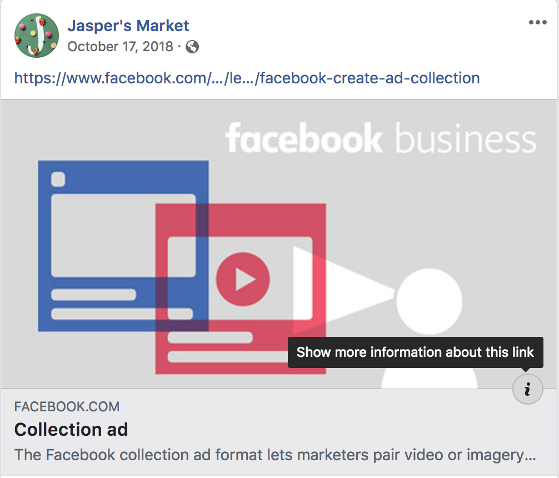Open Jasper's Market profile picture avatar
559x478 pixels.
click(x=36, y=36)
